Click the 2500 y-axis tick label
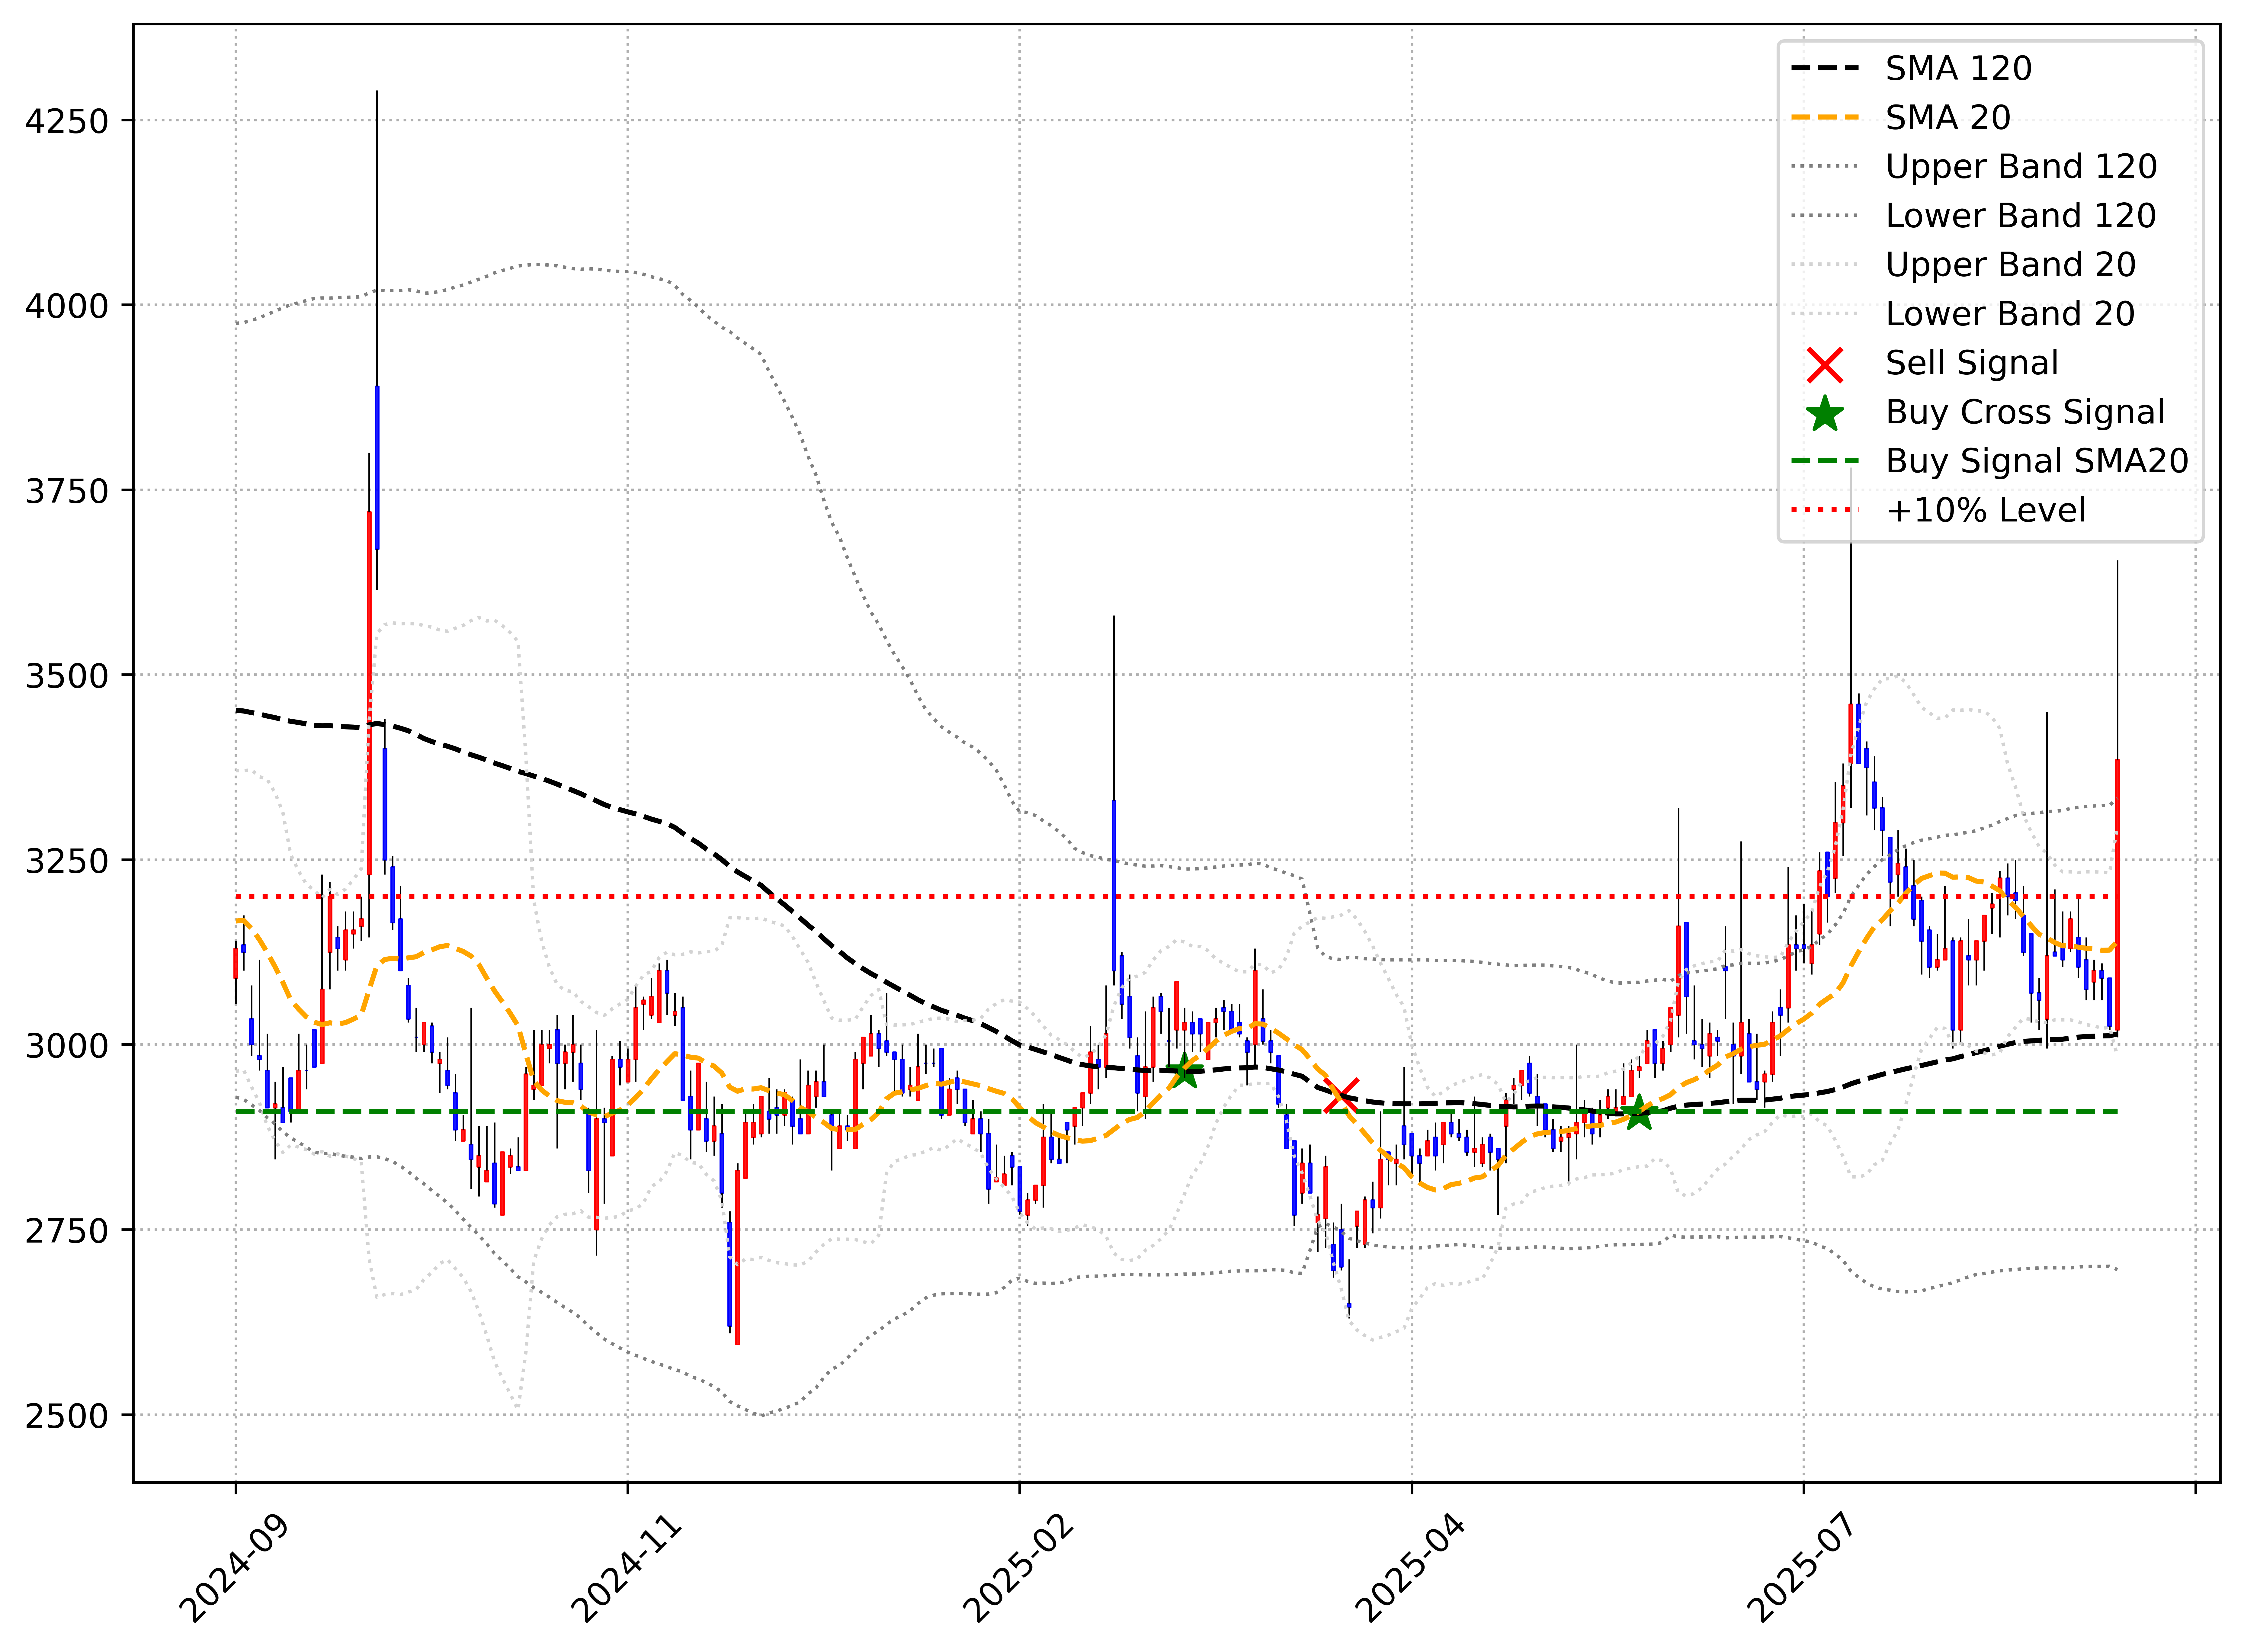Screen dimensions: 2244x1652 (67, 1416)
